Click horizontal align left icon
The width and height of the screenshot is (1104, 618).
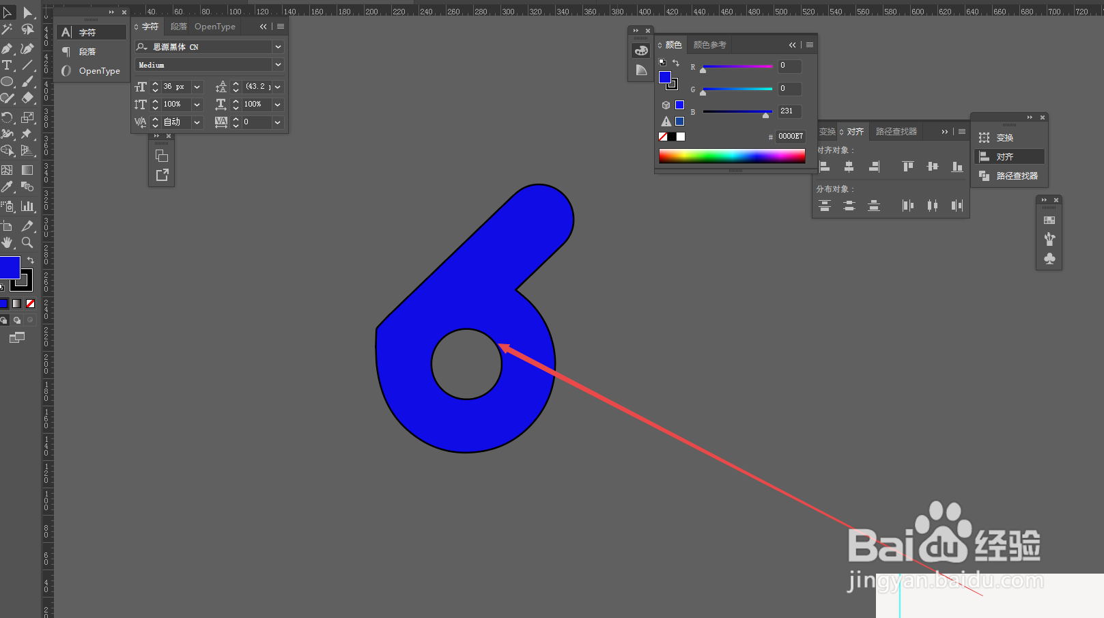click(x=824, y=167)
